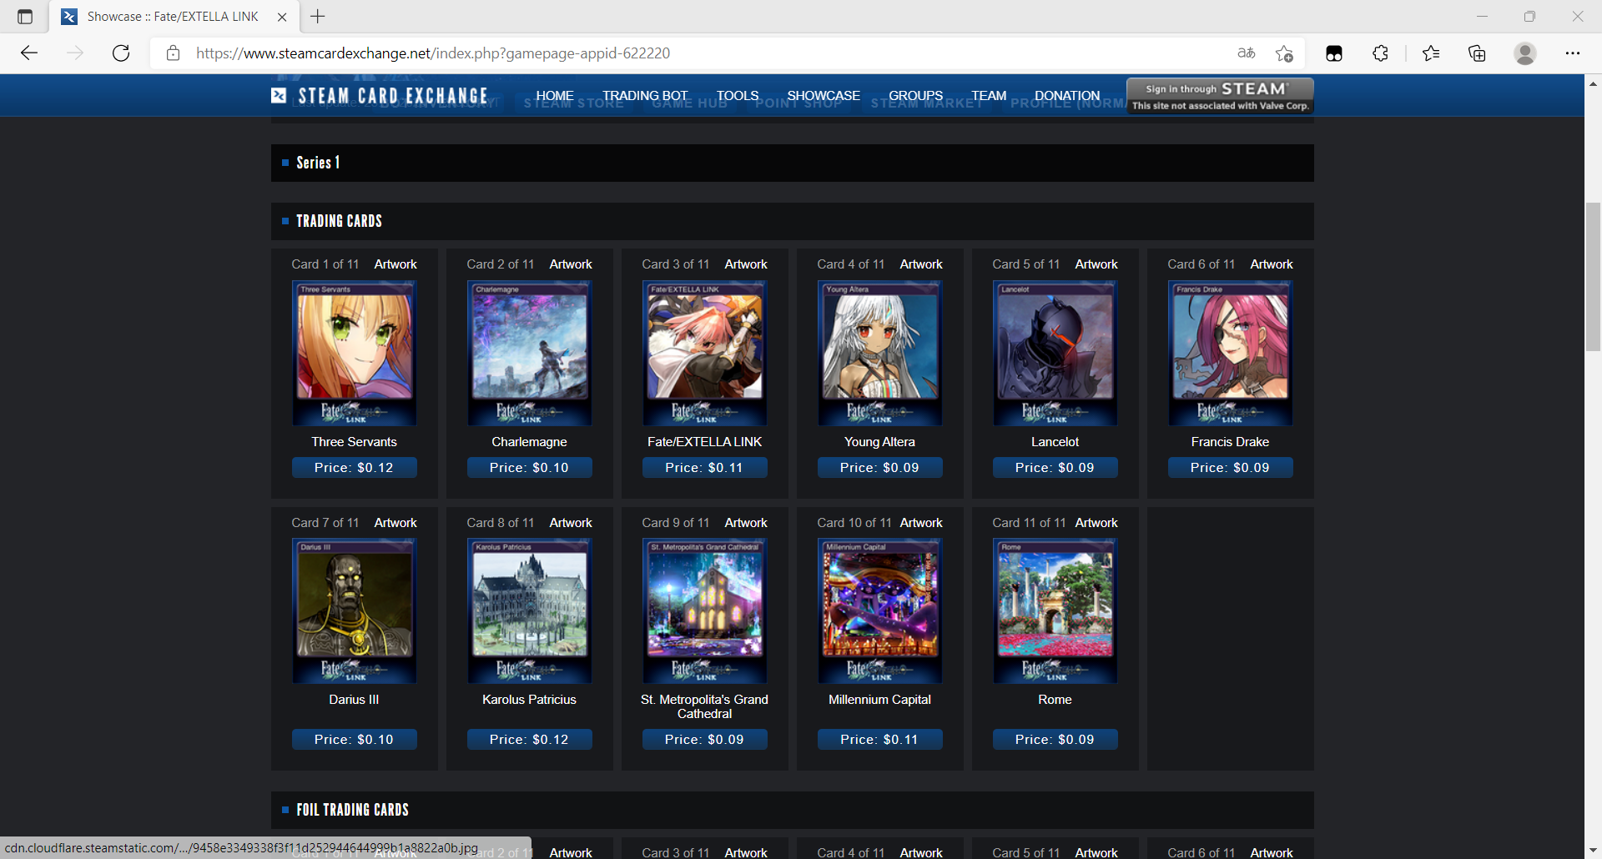Click Sign in through Steam button

click(x=1220, y=96)
